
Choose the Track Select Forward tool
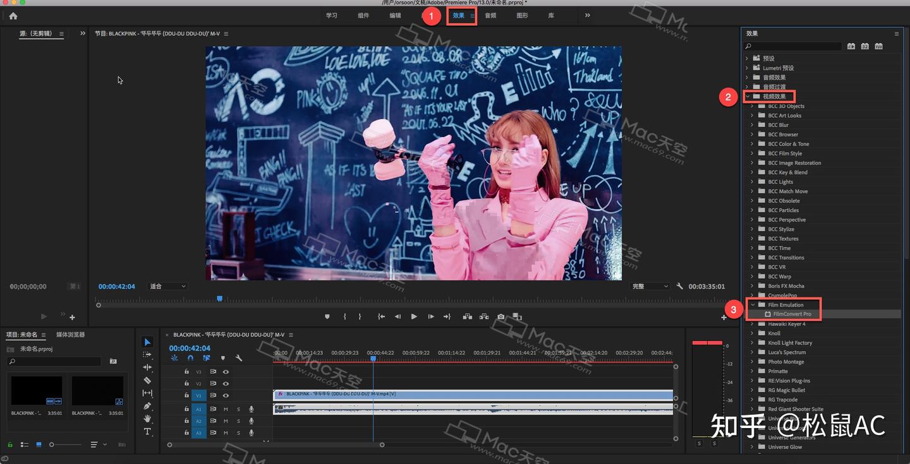click(x=147, y=355)
